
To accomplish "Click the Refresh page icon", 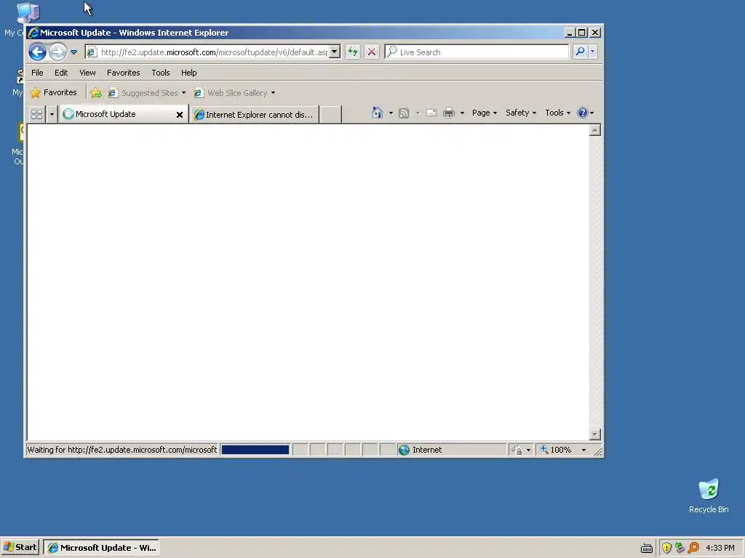I will [x=353, y=52].
